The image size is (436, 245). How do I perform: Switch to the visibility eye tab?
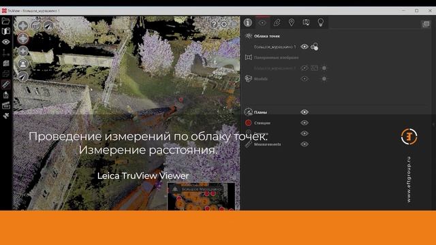262,22
